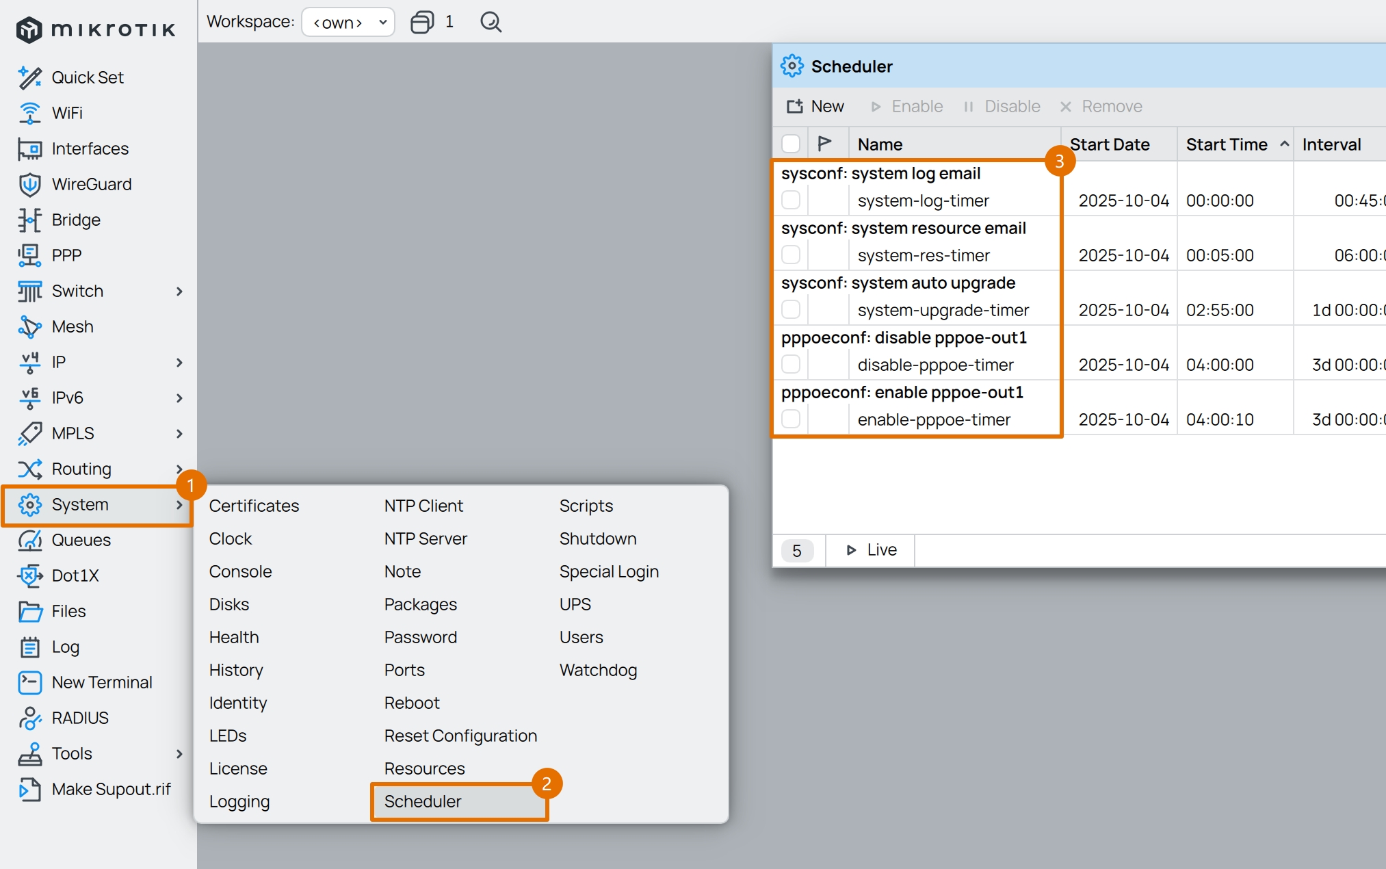Expand the IP submenu arrow
This screenshot has width=1386, height=869.
point(179,362)
